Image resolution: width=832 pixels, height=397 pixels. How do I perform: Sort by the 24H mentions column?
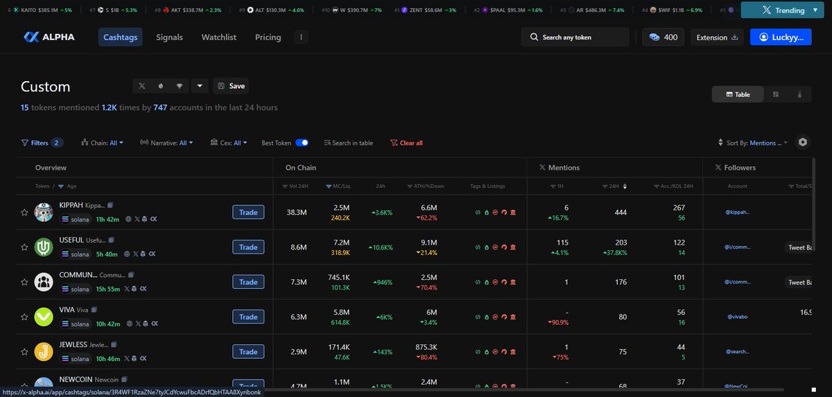point(616,186)
